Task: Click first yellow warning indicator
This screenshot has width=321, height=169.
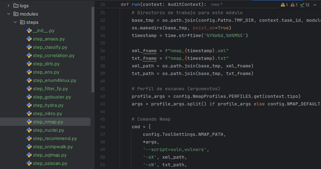Action: (x=284, y=5)
